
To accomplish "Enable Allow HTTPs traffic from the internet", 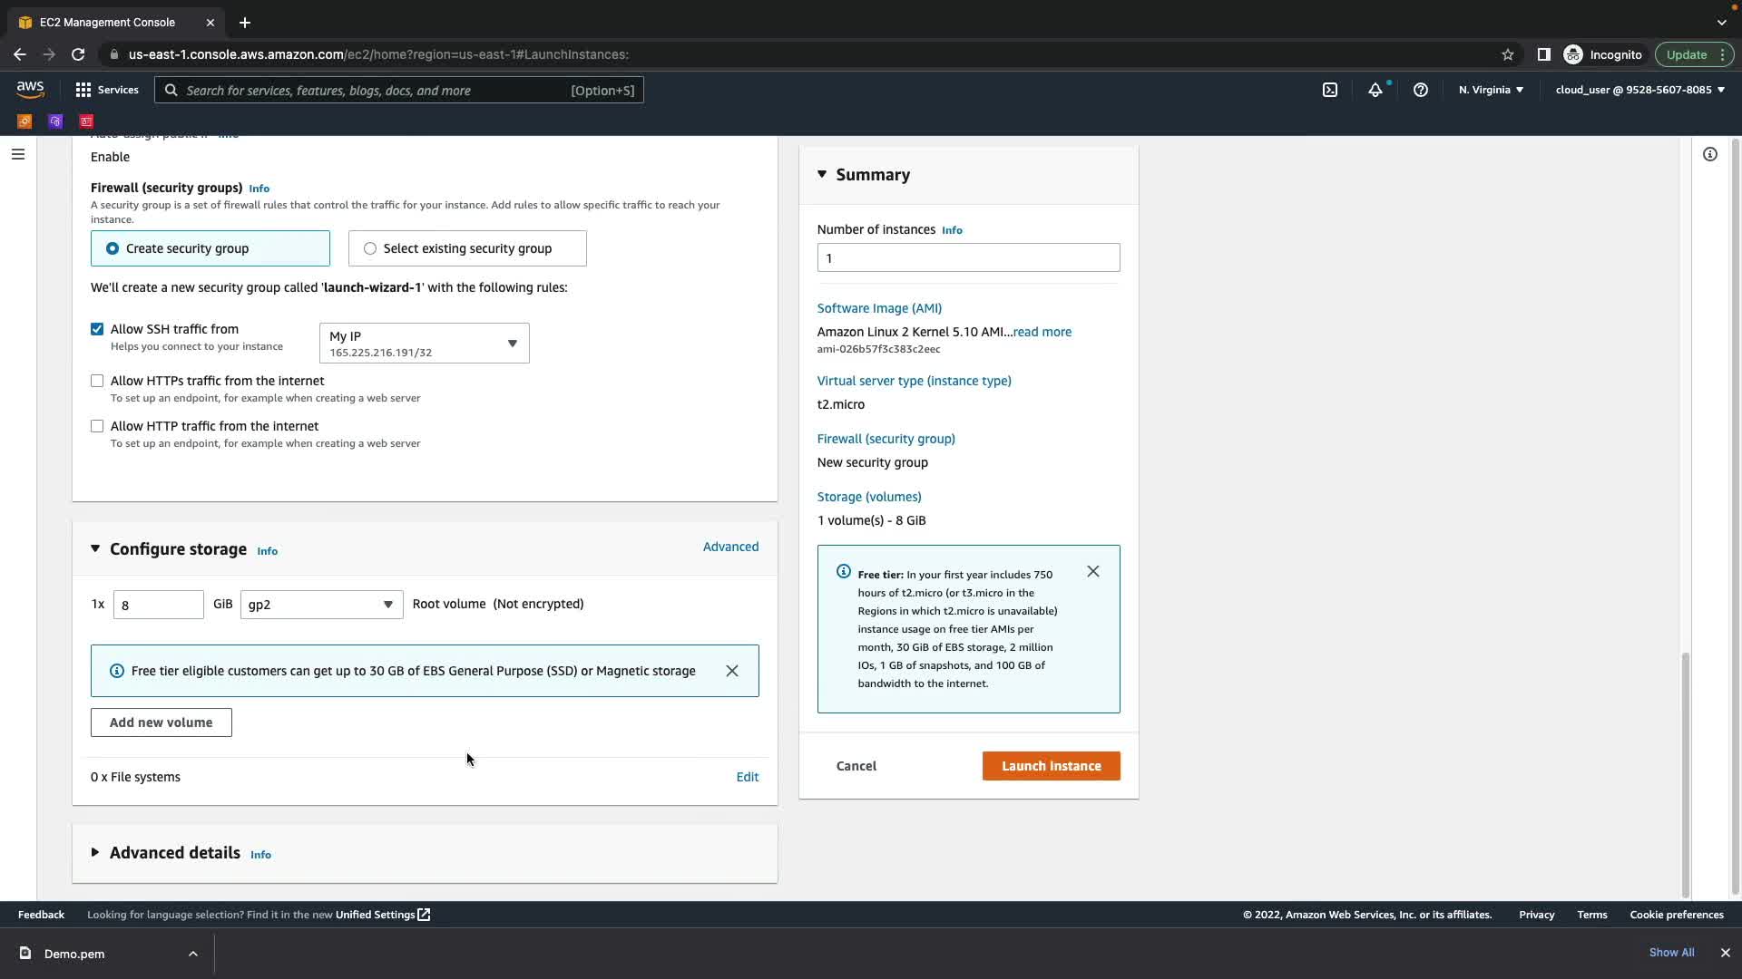I will pyautogui.click(x=97, y=381).
